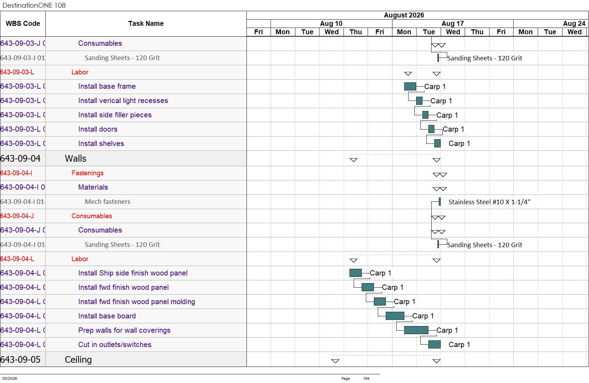The width and height of the screenshot is (589, 383).
Task: Select the Install shelves Gantt bar
Action: point(437,143)
